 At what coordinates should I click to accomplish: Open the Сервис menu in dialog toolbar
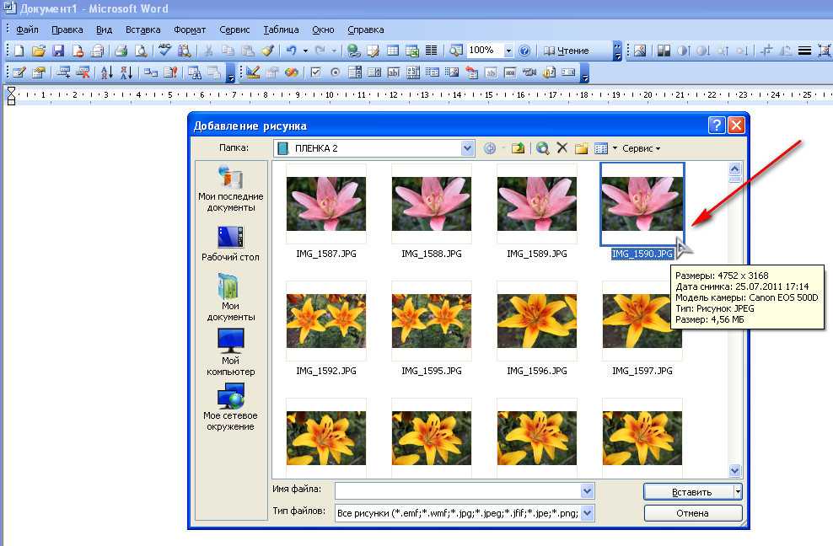click(641, 148)
